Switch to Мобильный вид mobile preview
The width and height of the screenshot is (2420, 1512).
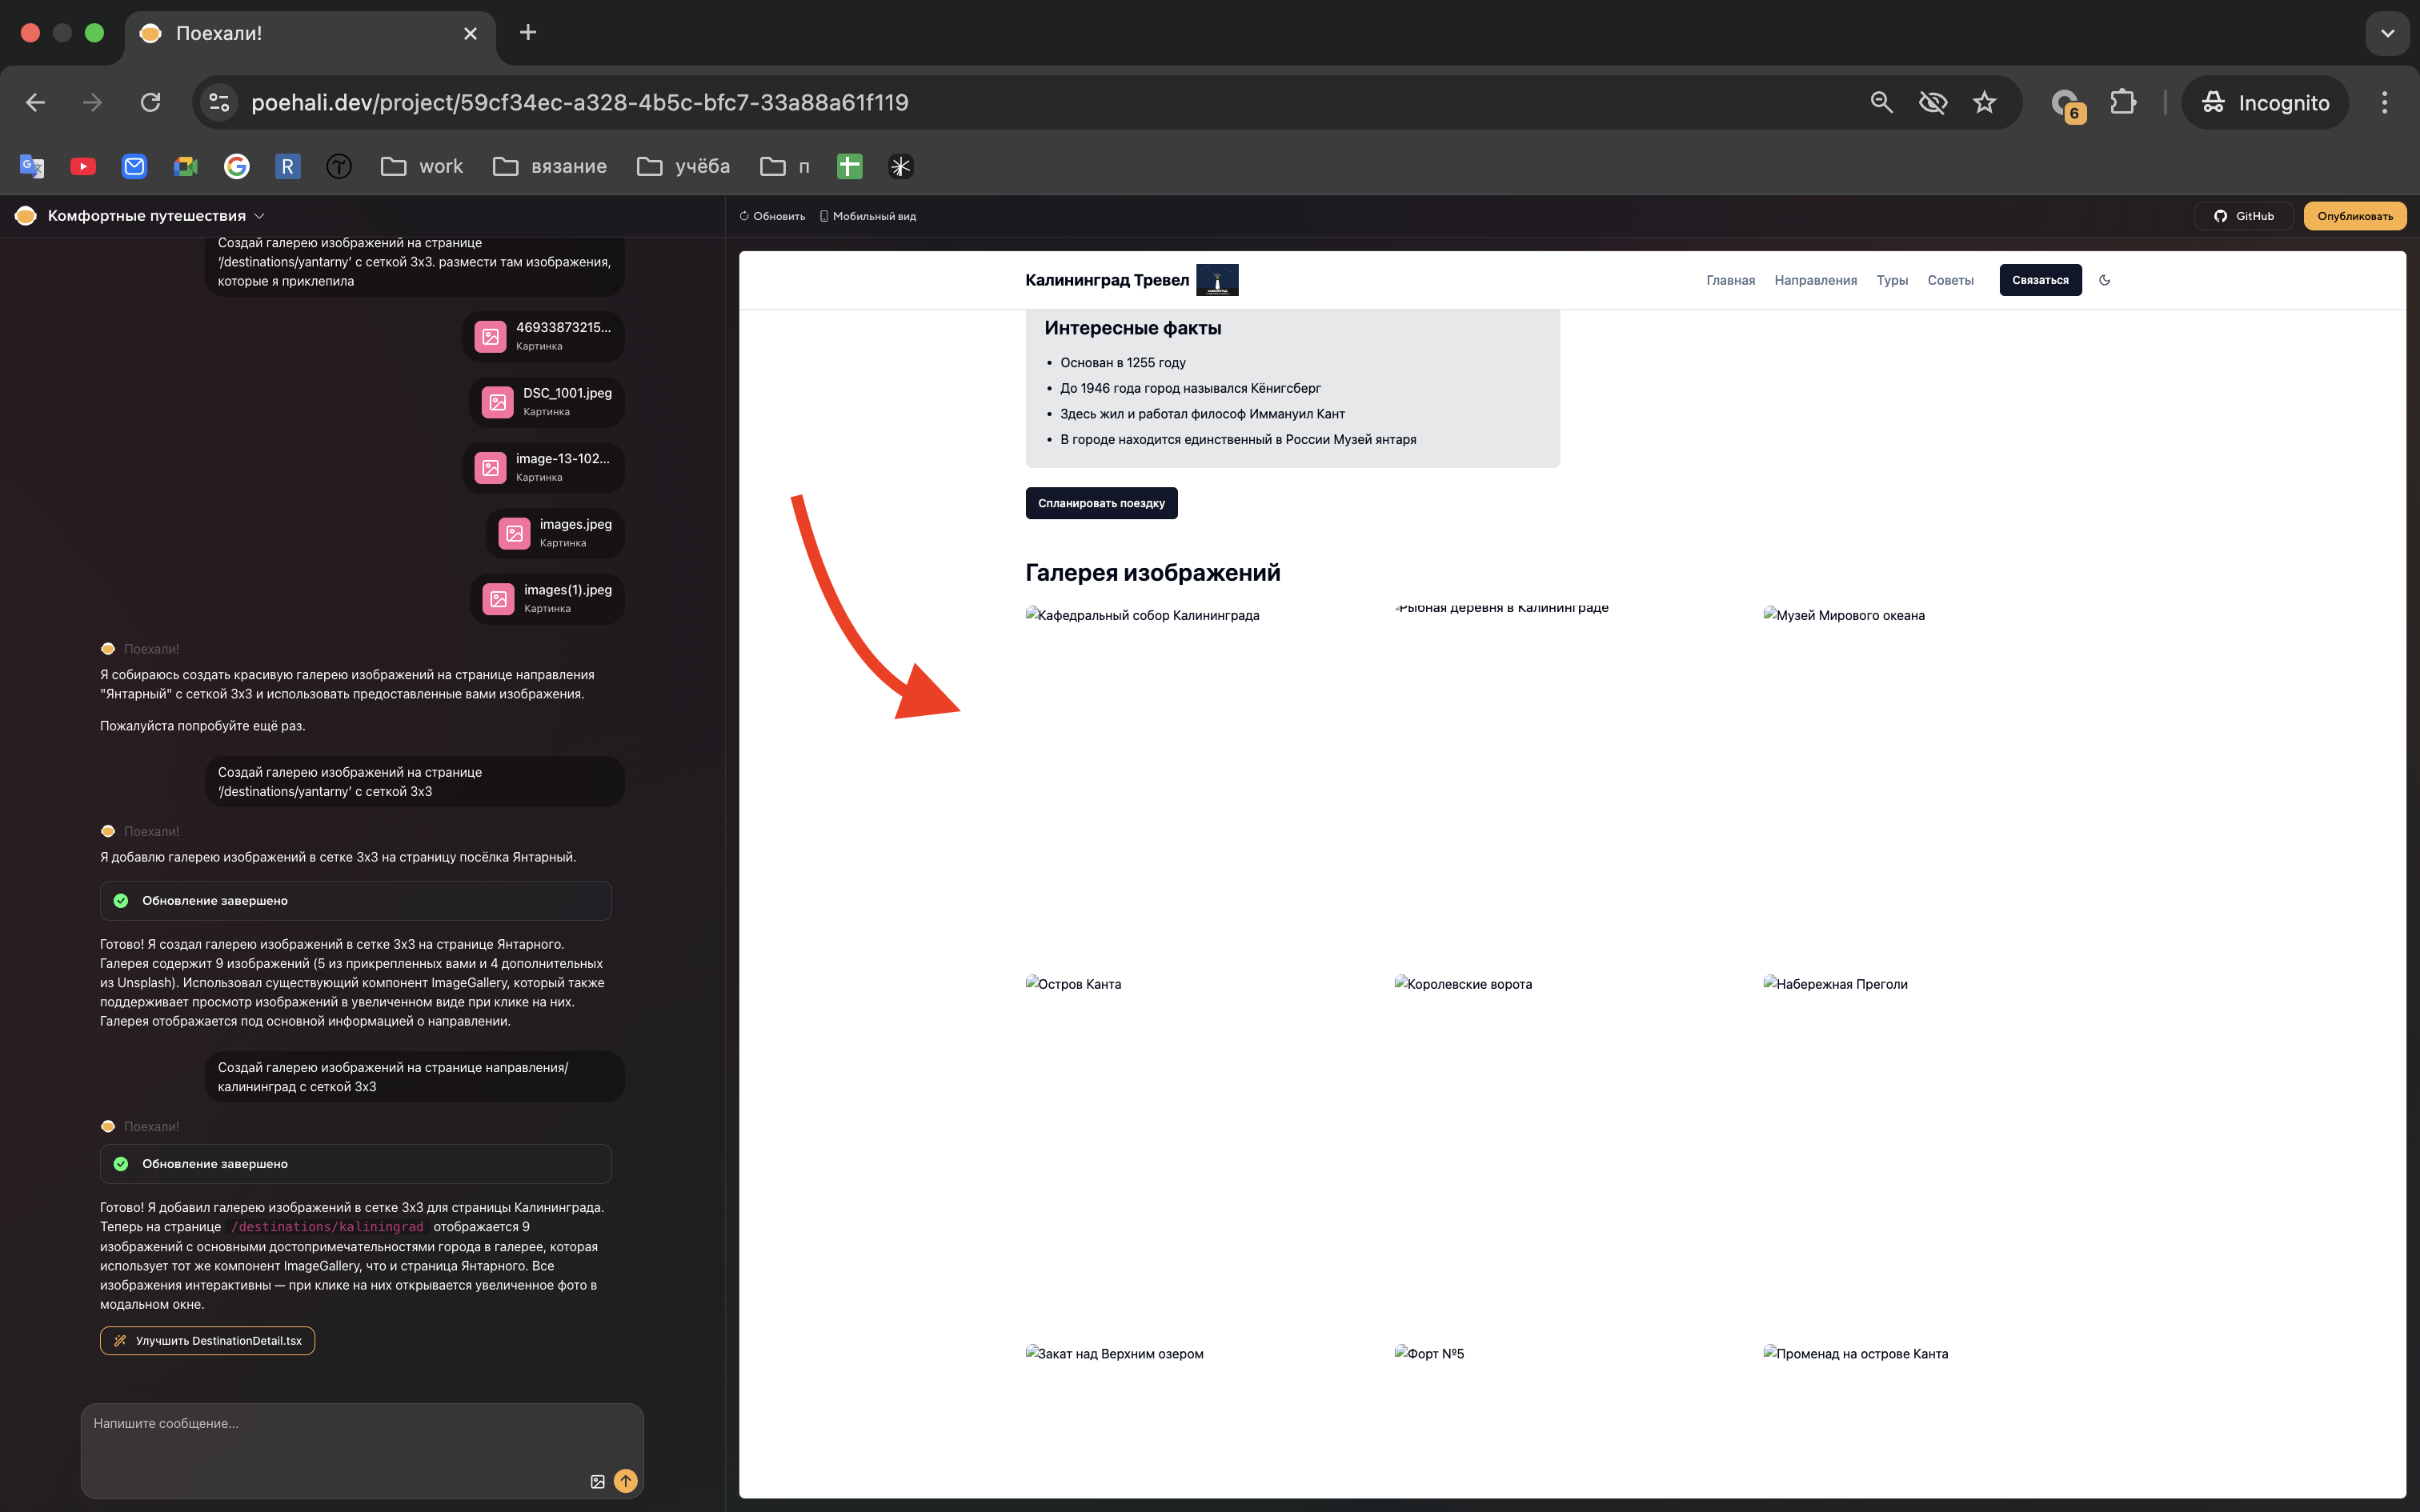pyautogui.click(x=867, y=216)
